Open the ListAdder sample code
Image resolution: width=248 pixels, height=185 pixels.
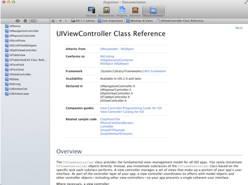click(x=107, y=127)
